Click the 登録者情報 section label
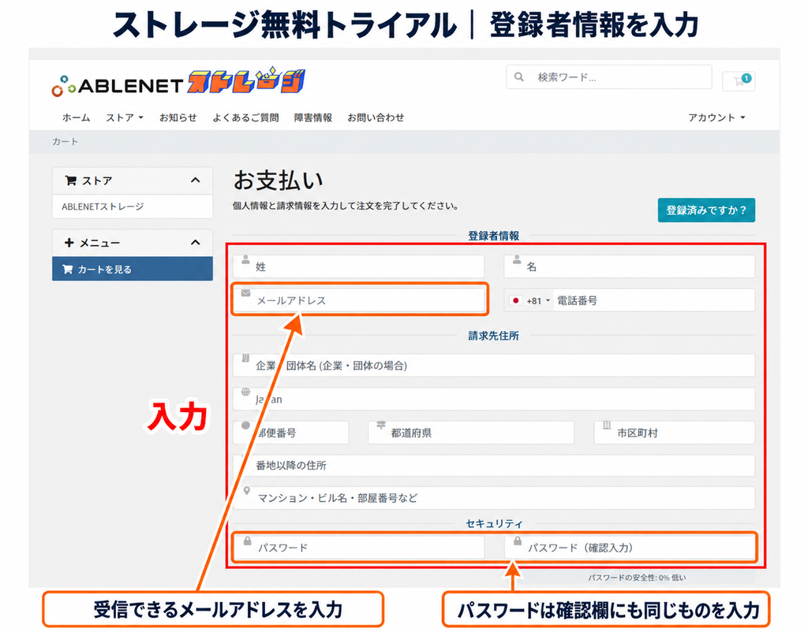808x632 pixels. click(x=493, y=236)
